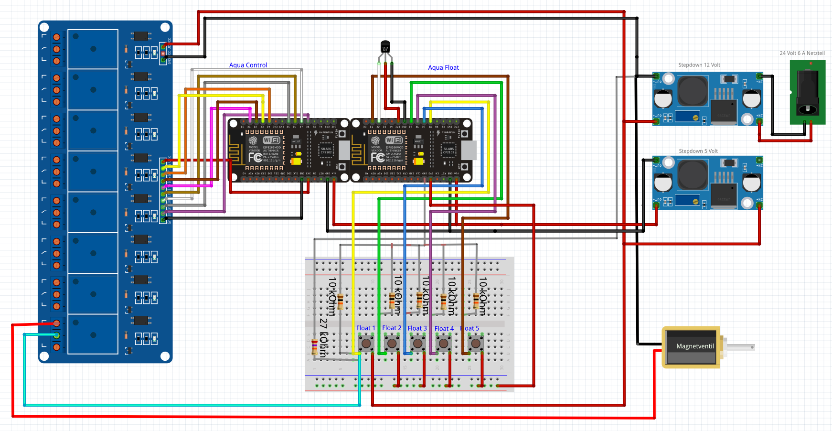Click the Float 4 pushbutton

pyautogui.click(x=444, y=343)
